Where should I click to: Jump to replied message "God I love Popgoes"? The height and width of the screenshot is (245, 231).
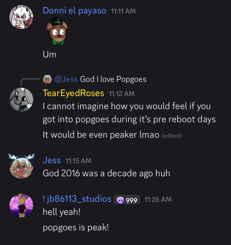113,79
